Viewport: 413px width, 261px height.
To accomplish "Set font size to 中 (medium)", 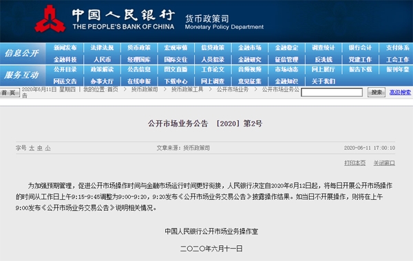I will point(40,148).
